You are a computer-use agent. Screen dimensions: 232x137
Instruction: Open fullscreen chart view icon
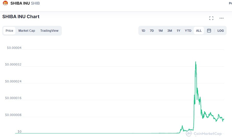click(x=211, y=18)
